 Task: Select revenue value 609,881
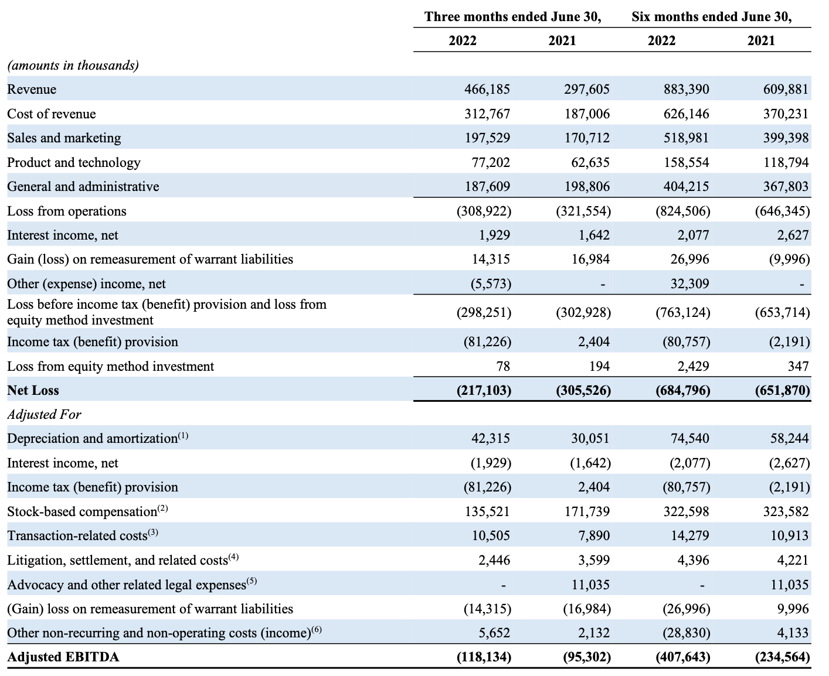point(786,89)
